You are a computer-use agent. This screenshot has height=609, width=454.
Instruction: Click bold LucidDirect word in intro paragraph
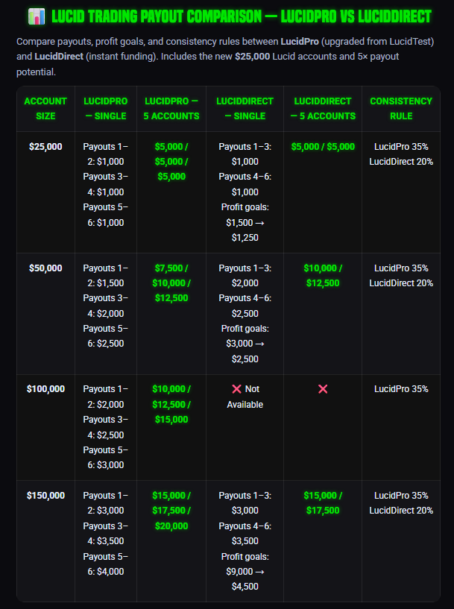[59, 57]
